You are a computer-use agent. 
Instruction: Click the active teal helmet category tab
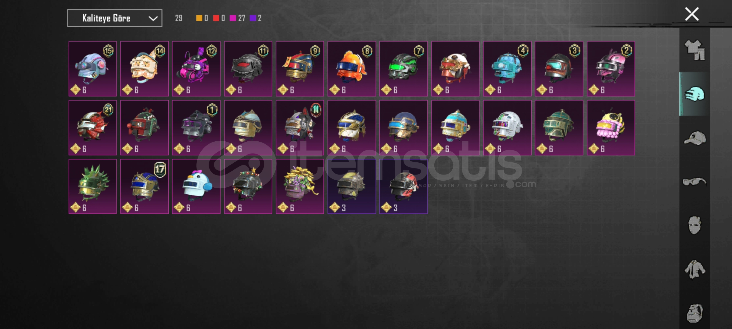coord(694,94)
